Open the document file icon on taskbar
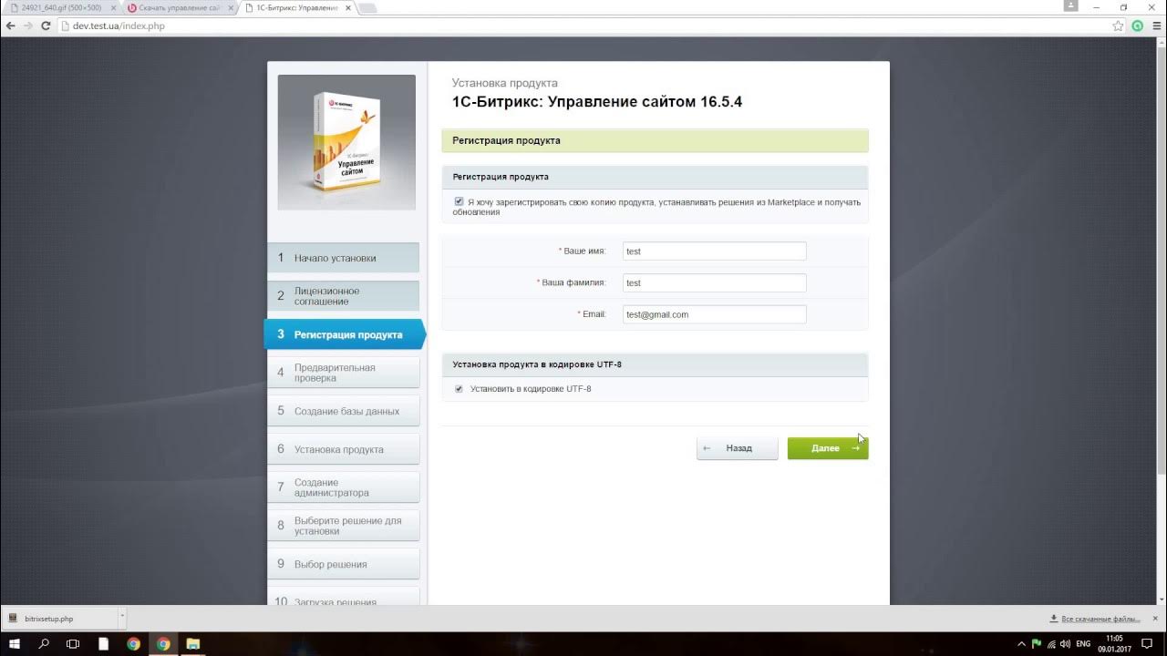Viewport: 1167px width, 656px height. 103,643
